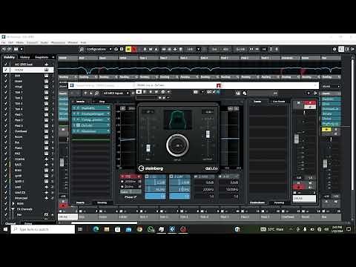The image size is (356, 267).
Task: Open Windows Start menu
Action: [x=5, y=229]
